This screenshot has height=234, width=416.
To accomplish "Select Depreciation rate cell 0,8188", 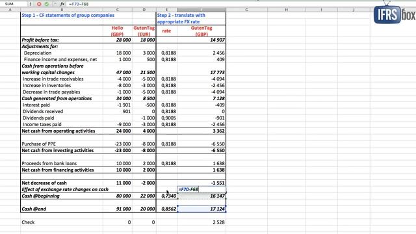I will tap(166, 53).
